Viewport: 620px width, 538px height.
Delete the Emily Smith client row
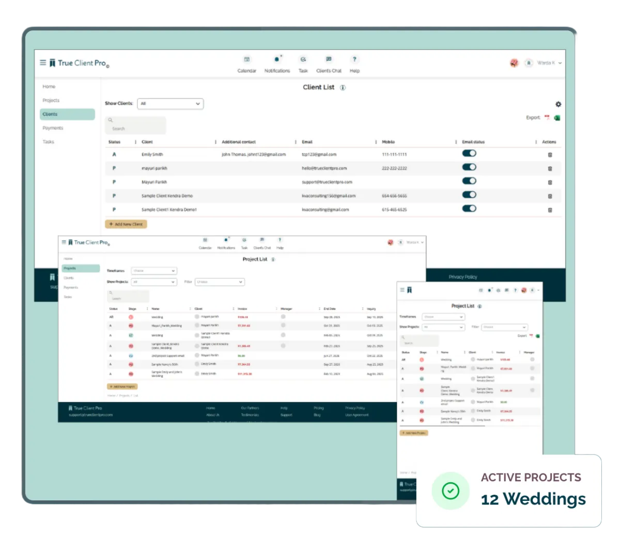(550, 155)
